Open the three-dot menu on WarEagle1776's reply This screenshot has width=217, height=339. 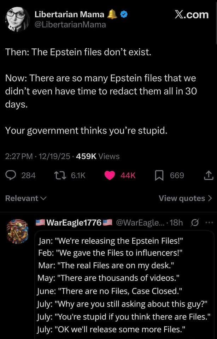210,222
